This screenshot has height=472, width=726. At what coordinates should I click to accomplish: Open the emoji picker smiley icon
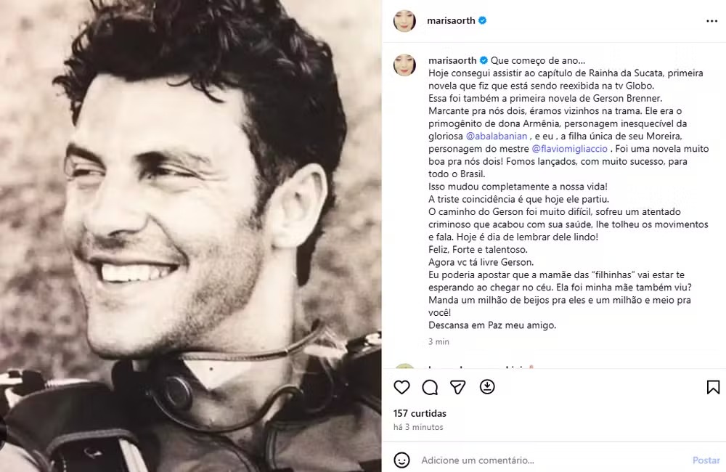click(401, 460)
